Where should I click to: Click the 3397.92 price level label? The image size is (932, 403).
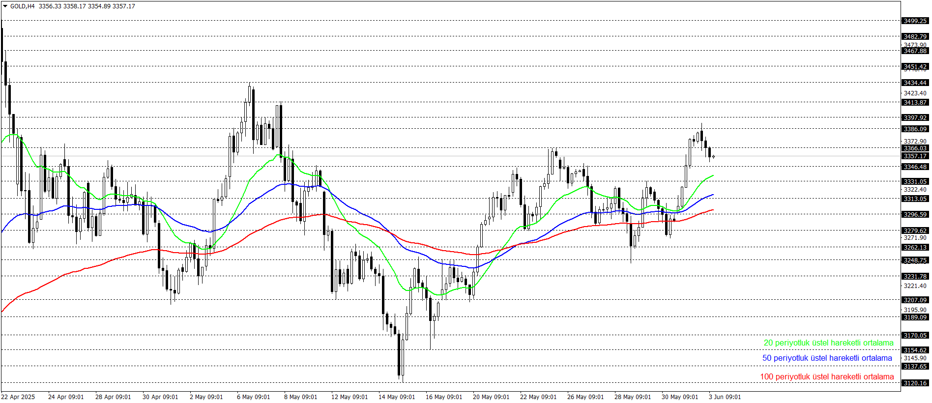pos(915,117)
